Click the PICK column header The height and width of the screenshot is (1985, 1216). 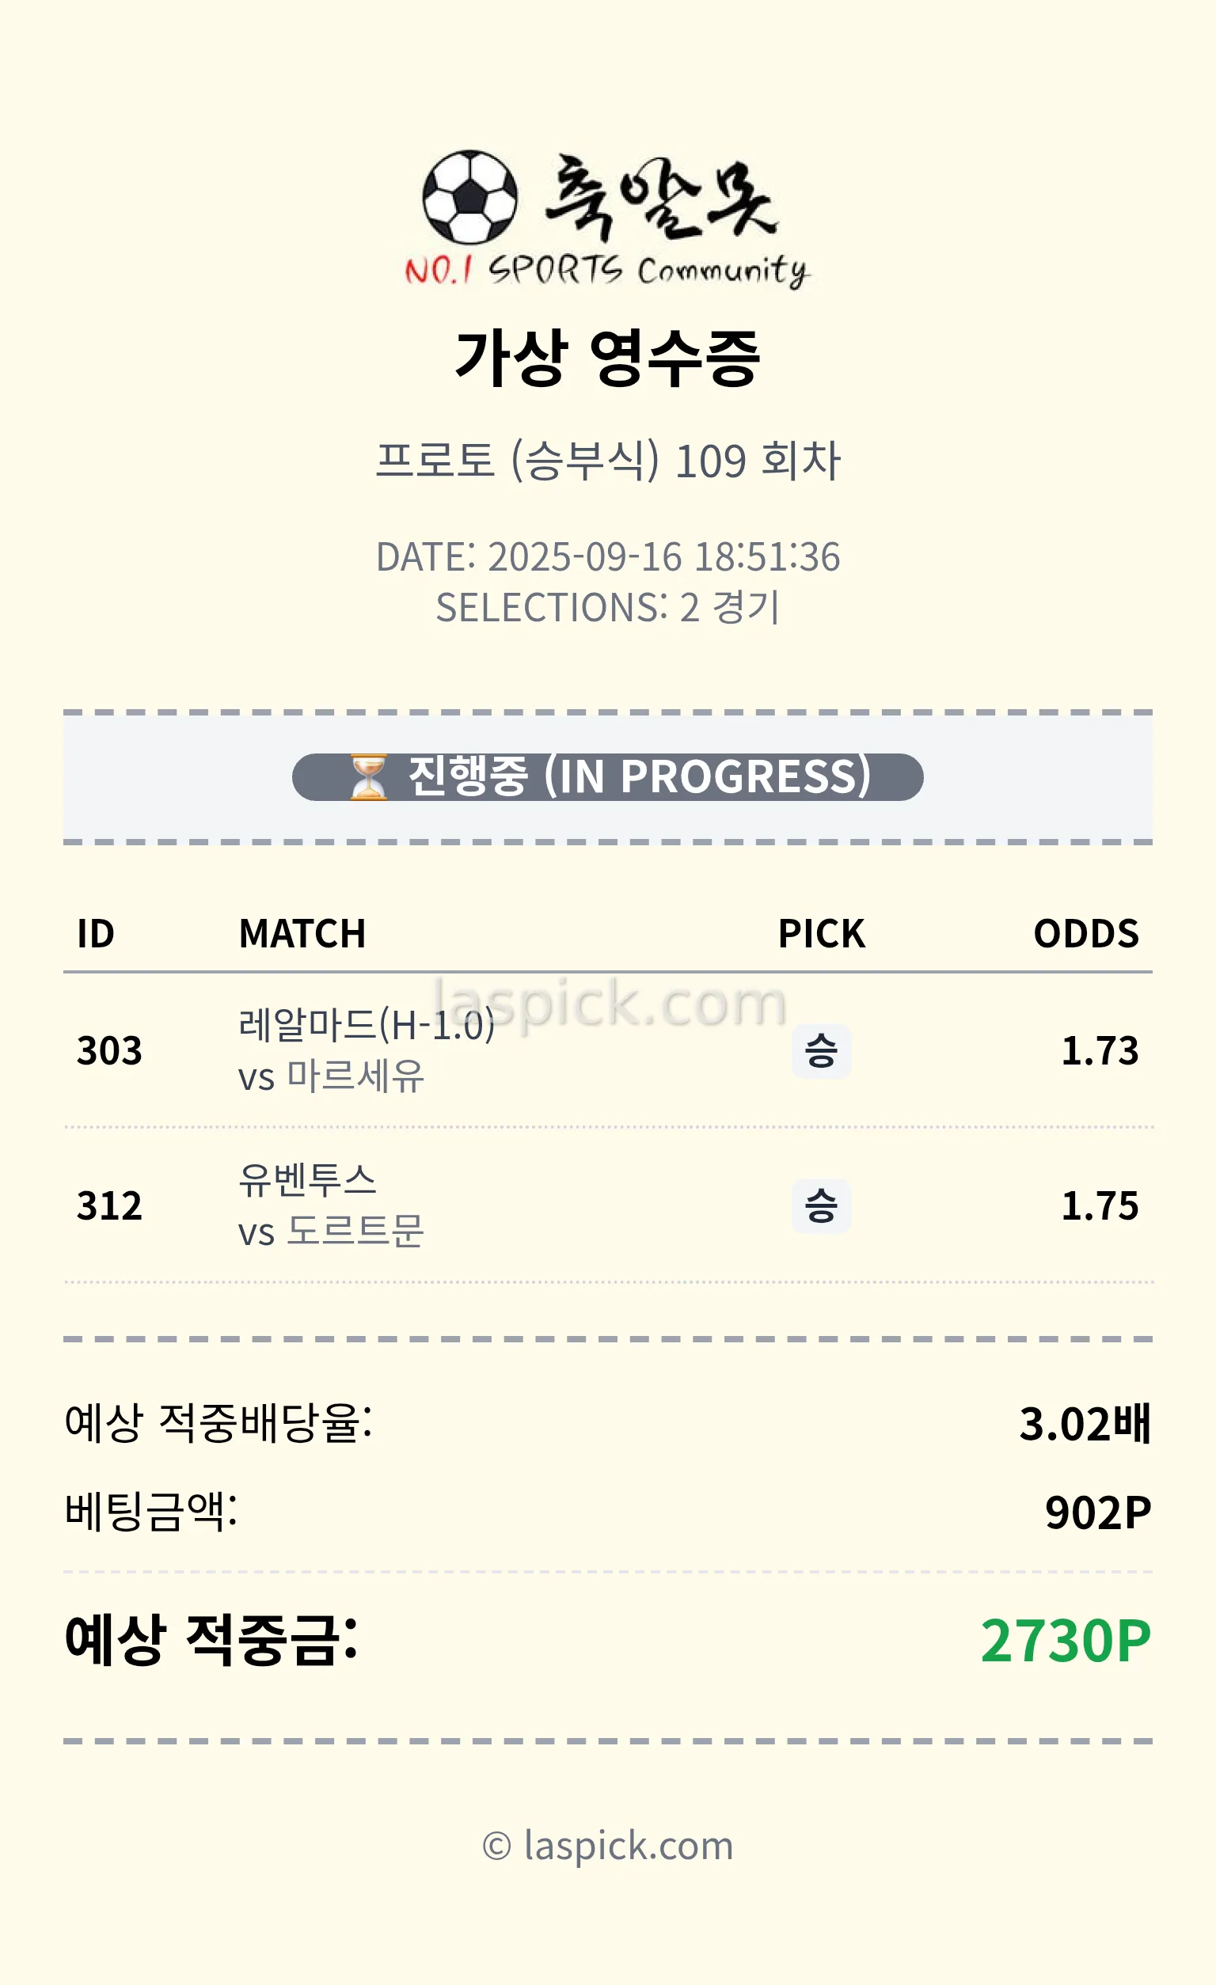820,934
